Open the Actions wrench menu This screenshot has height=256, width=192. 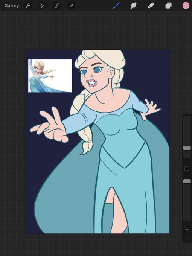click(x=28, y=6)
